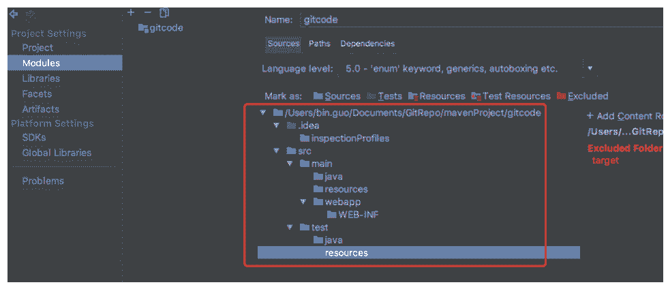The height and width of the screenshot is (287, 668).
Task: Select the WEB-INF folder
Action: [x=358, y=215]
